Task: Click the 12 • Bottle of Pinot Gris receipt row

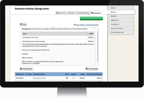Action: pyautogui.click(x=58, y=37)
